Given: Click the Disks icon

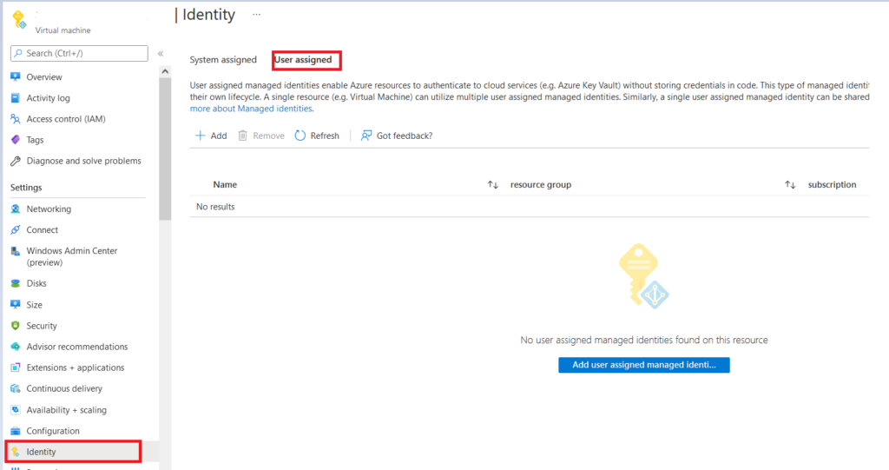Looking at the screenshot, I should pos(16,283).
